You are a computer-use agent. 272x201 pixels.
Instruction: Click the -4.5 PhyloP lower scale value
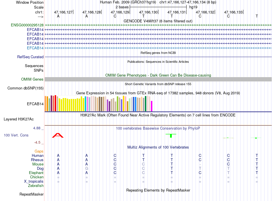click(x=37, y=143)
